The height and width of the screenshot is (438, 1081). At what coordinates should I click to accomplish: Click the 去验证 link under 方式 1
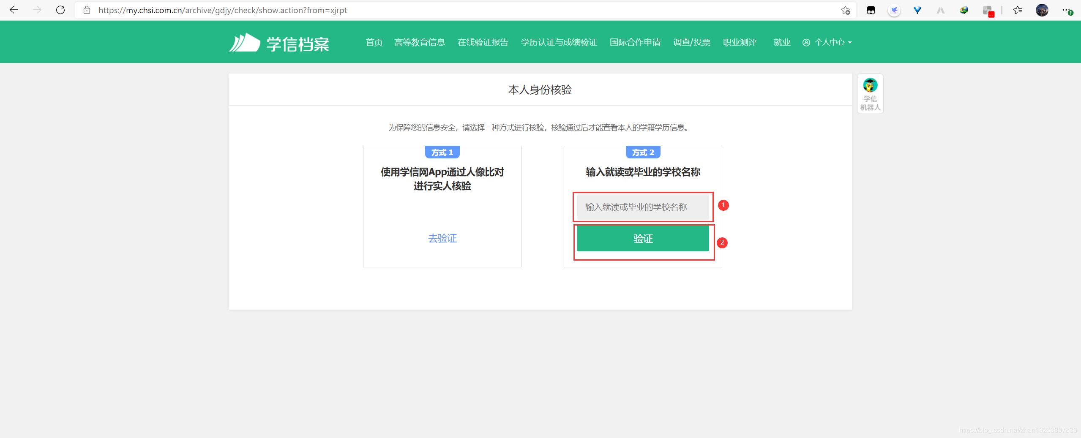point(442,238)
